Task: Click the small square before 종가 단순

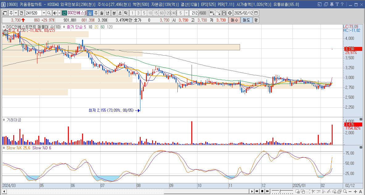Action: pos(64,27)
